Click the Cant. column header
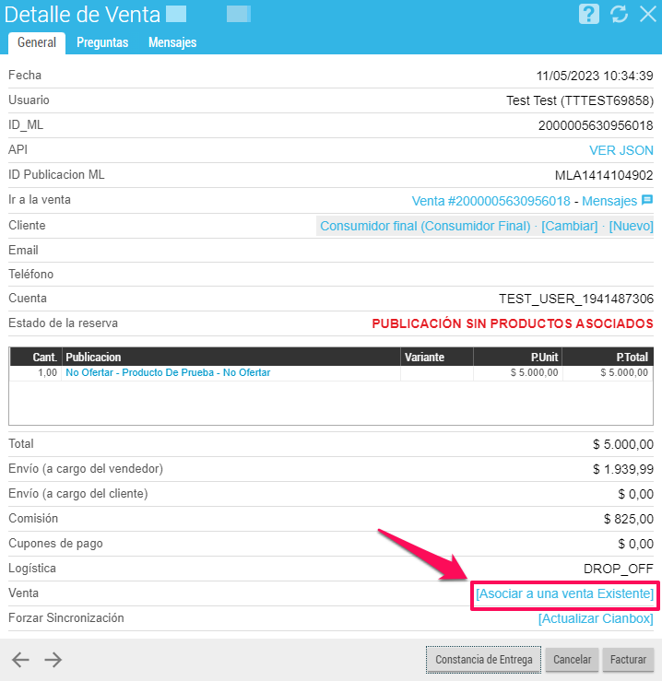 point(36,357)
